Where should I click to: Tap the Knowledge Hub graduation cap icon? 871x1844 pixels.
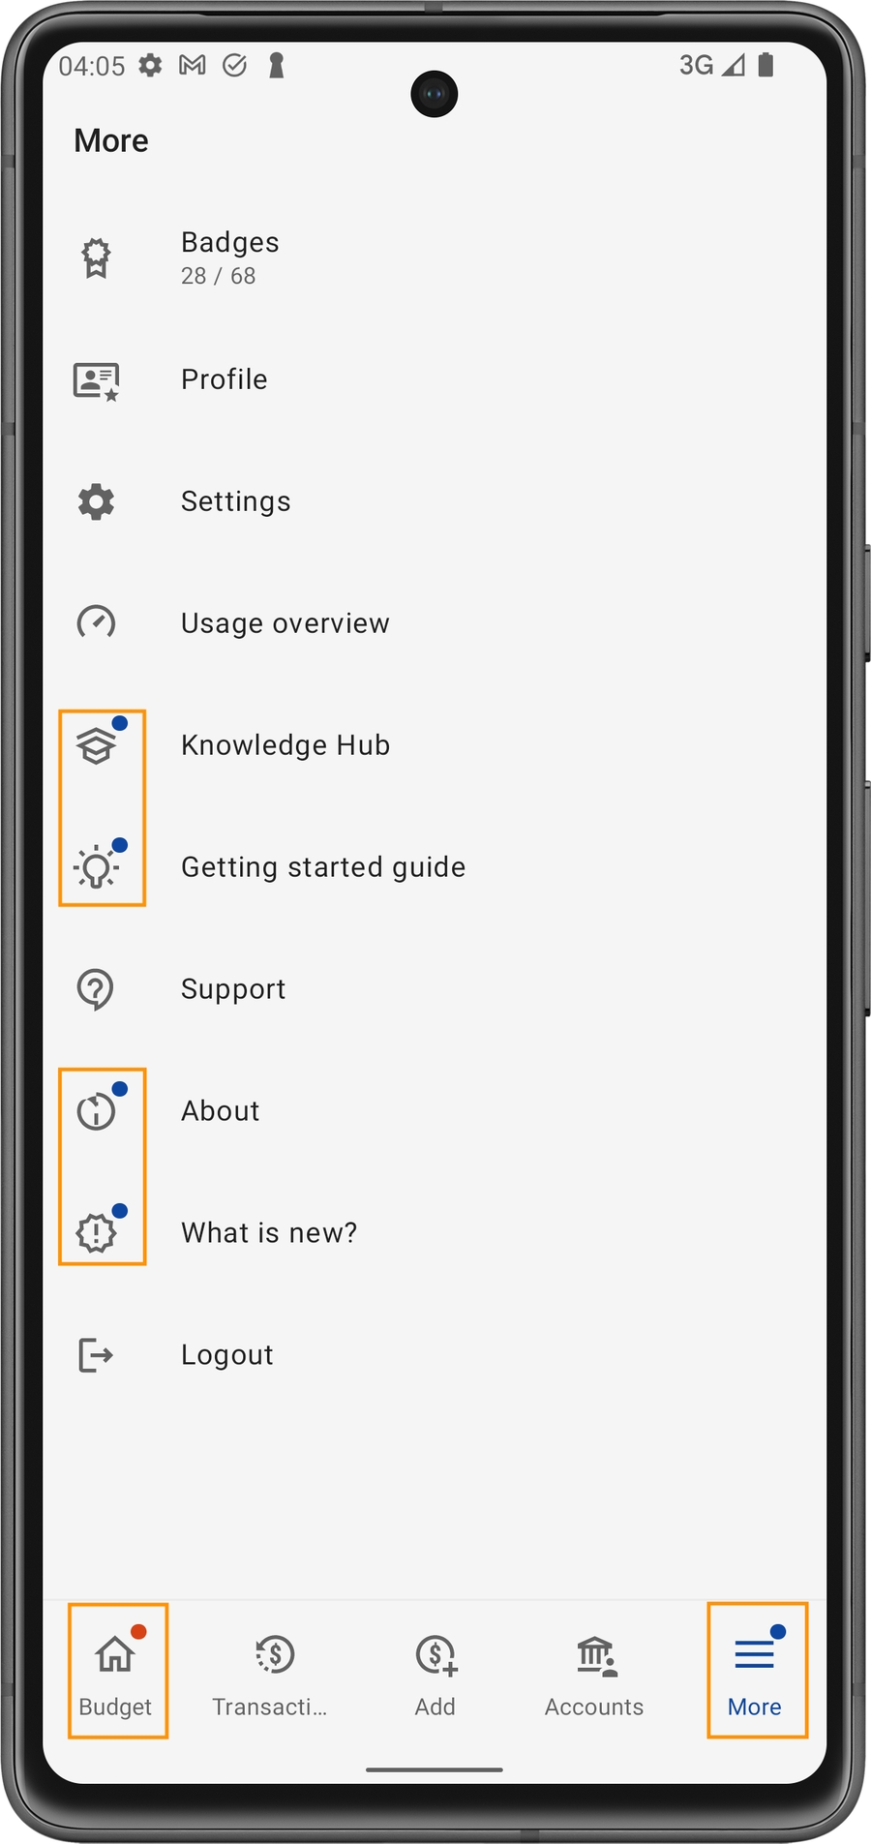96,745
